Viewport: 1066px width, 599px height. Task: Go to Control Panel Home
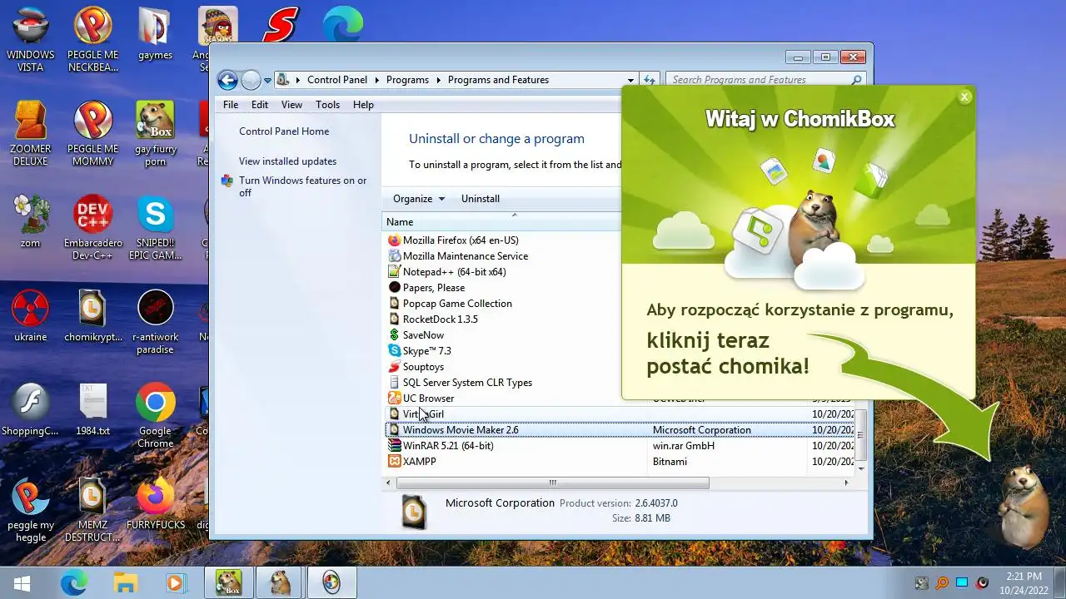[x=284, y=131]
